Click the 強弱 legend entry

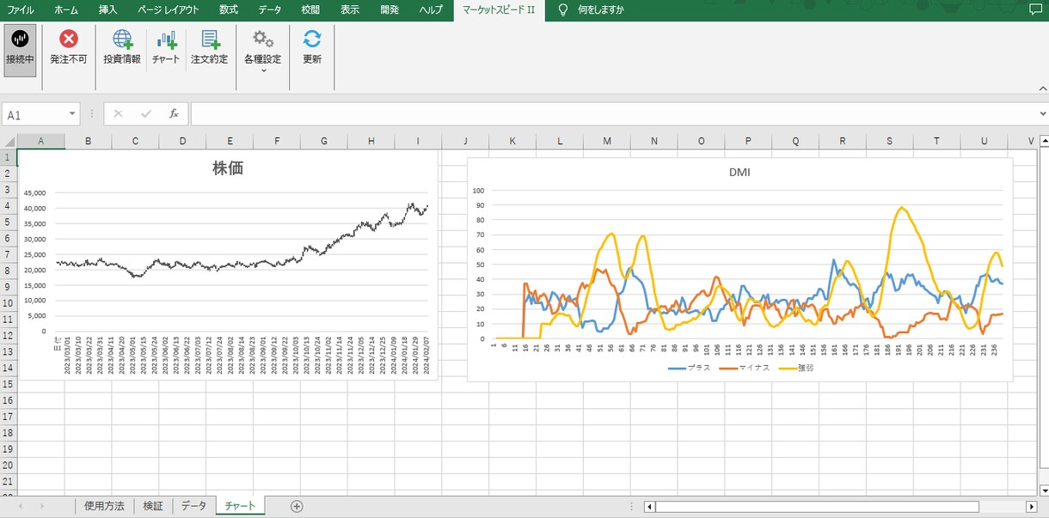click(796, 368)
